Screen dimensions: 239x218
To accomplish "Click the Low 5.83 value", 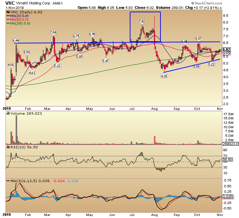I will coord(124,8).
